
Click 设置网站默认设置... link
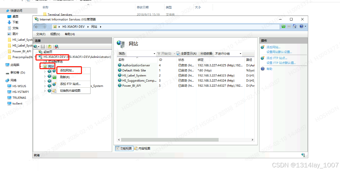tap(279, 52)
